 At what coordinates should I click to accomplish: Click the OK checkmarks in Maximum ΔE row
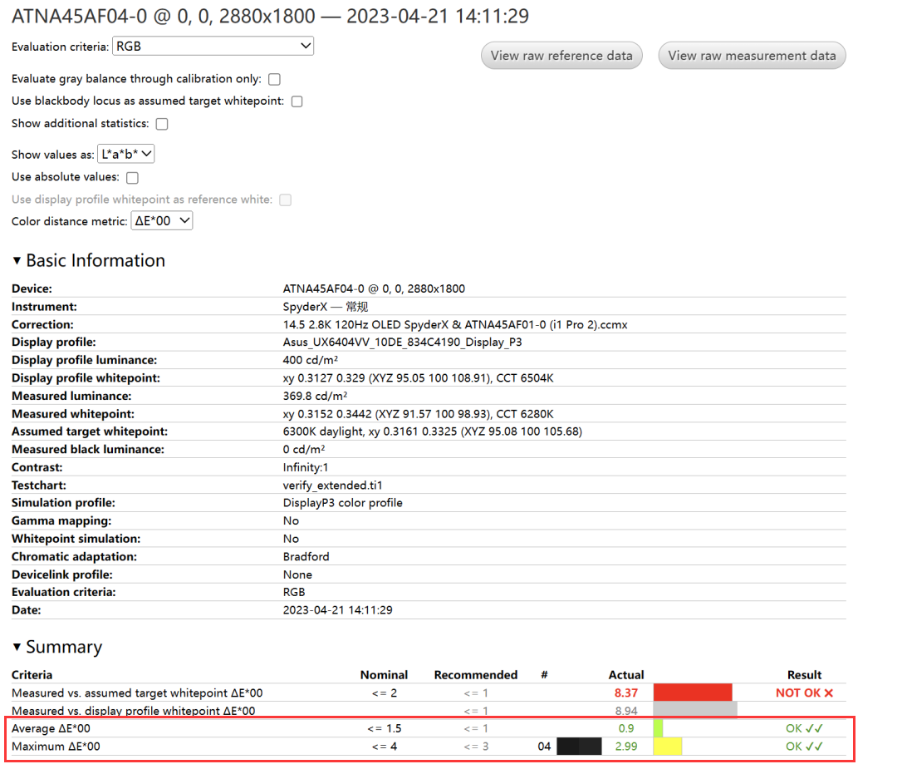coord(814,747)
